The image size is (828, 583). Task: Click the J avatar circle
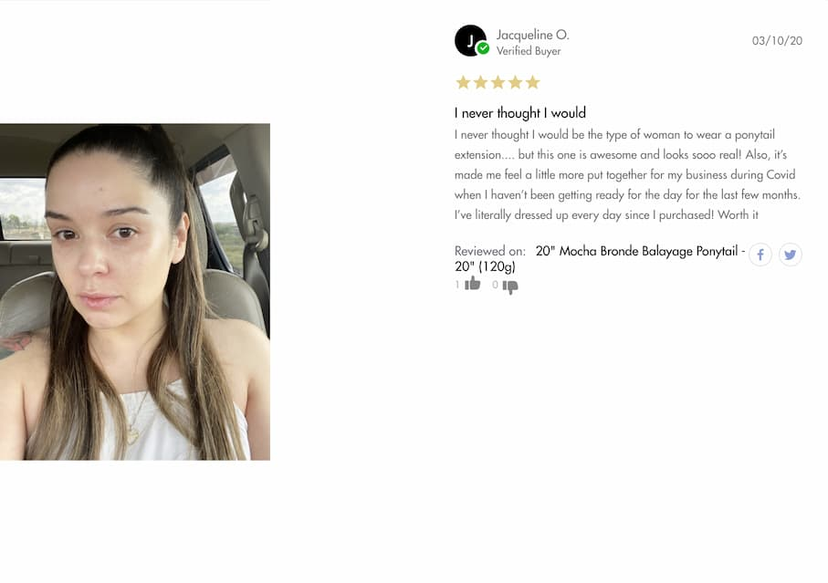(470, 41)
